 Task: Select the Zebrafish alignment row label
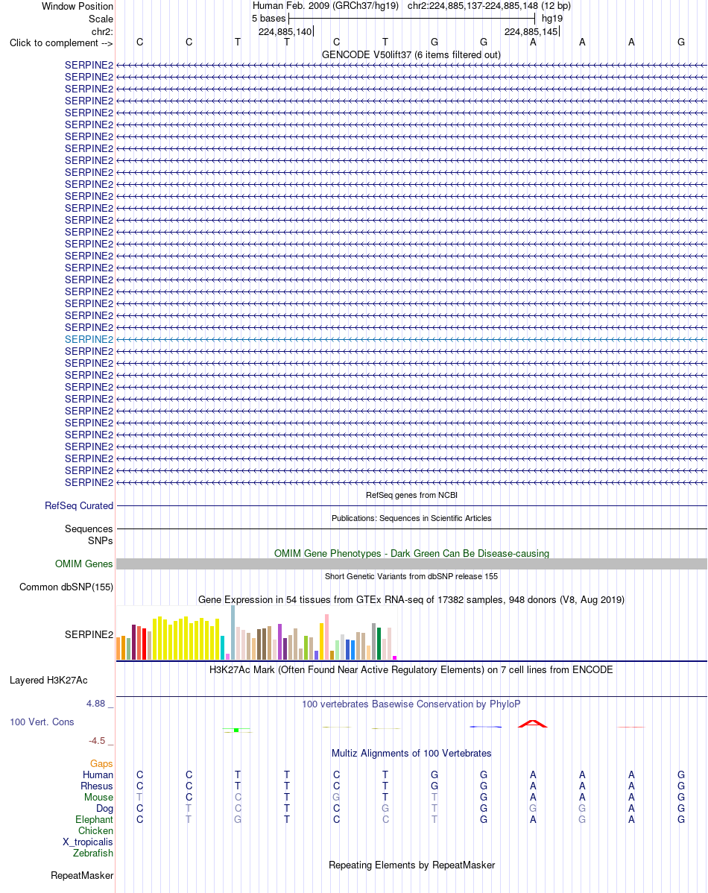pyautogui.click(x=93, y=853)
